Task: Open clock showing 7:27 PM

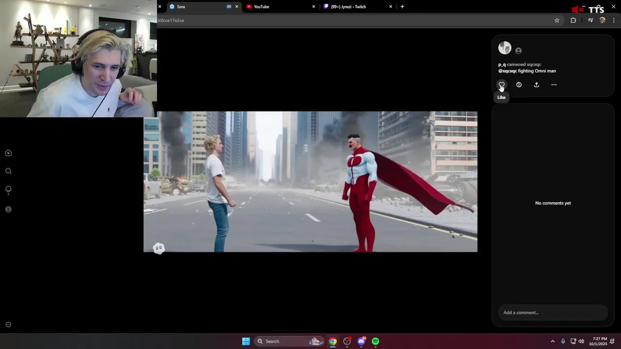Action: coord(598,341)
